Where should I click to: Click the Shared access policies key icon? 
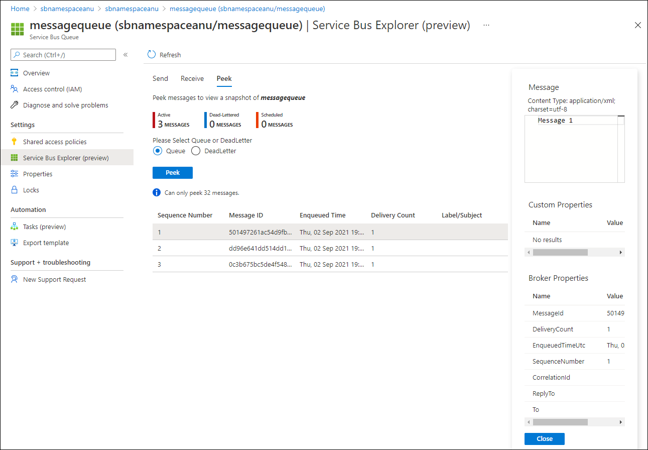point(15,142)
